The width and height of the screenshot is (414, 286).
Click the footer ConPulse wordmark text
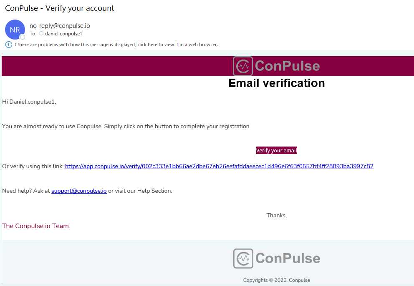pos(288,258)
